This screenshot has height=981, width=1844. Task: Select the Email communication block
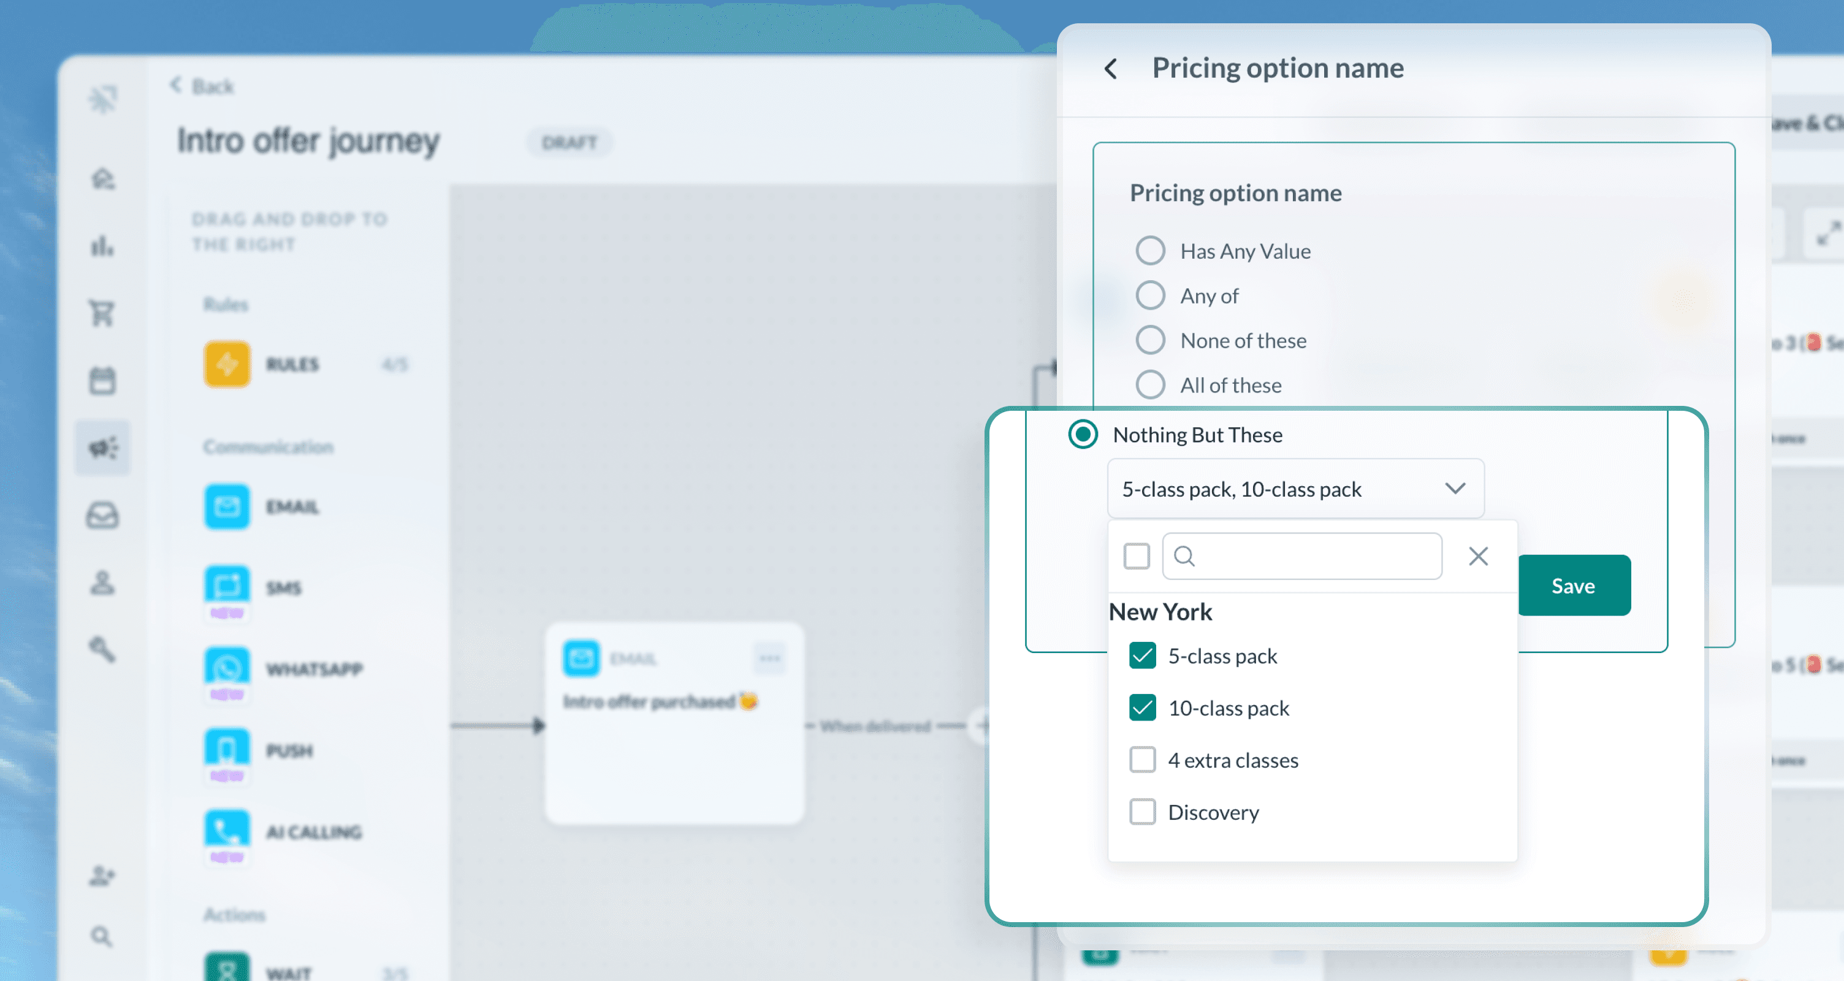pyautogui.click(x=227, y=506)
